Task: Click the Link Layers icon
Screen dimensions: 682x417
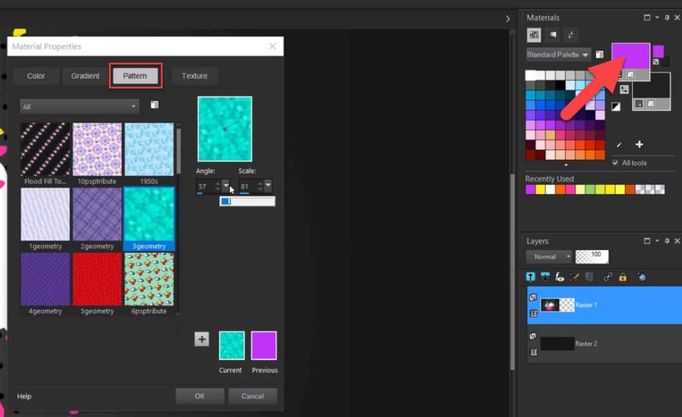Action: coord(607,277)
